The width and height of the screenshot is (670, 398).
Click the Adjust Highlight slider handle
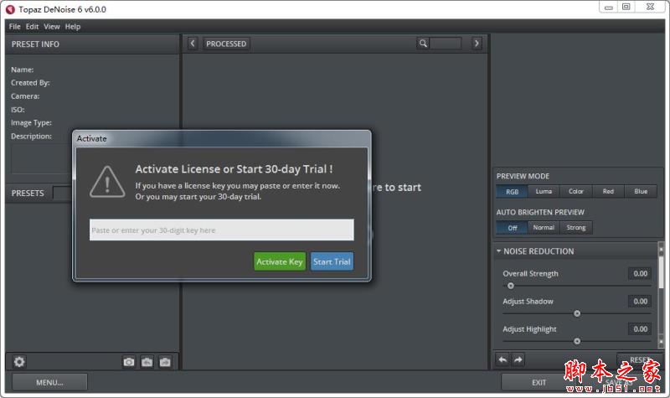577,342
